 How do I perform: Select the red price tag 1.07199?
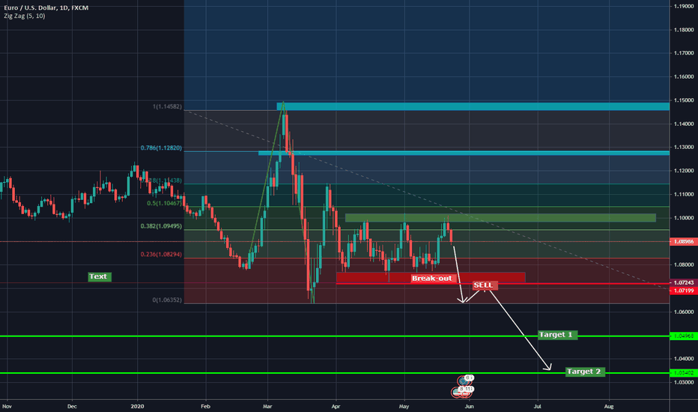pos(683,291)
